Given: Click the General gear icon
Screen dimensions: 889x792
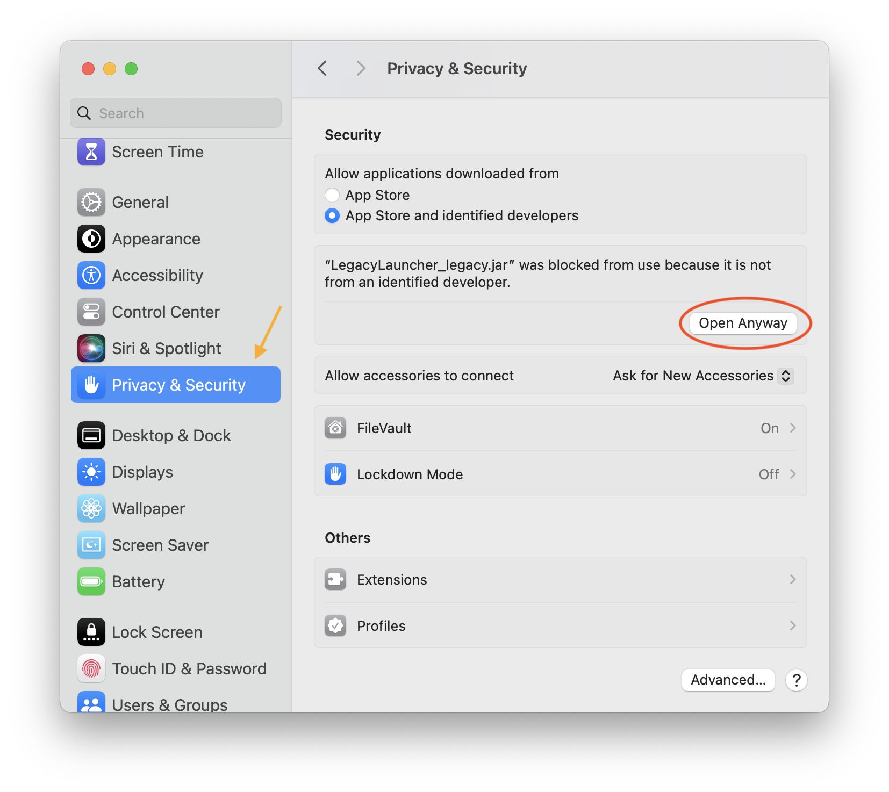Looking at the screenshot, I should pyautogui.click(x=91, y=203).
